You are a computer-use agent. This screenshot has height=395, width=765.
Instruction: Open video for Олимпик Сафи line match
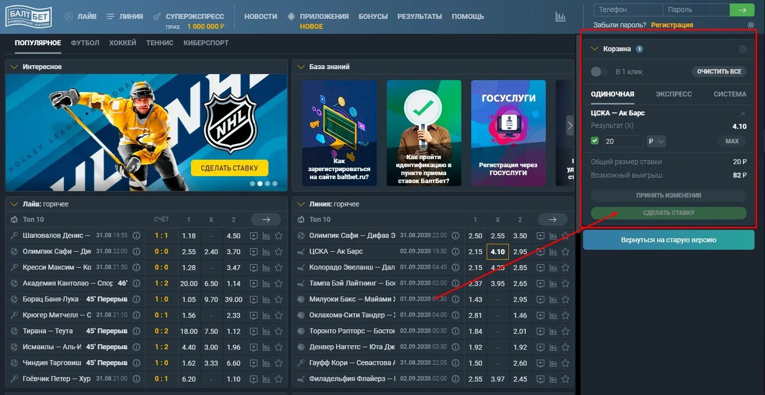[540, 236]
